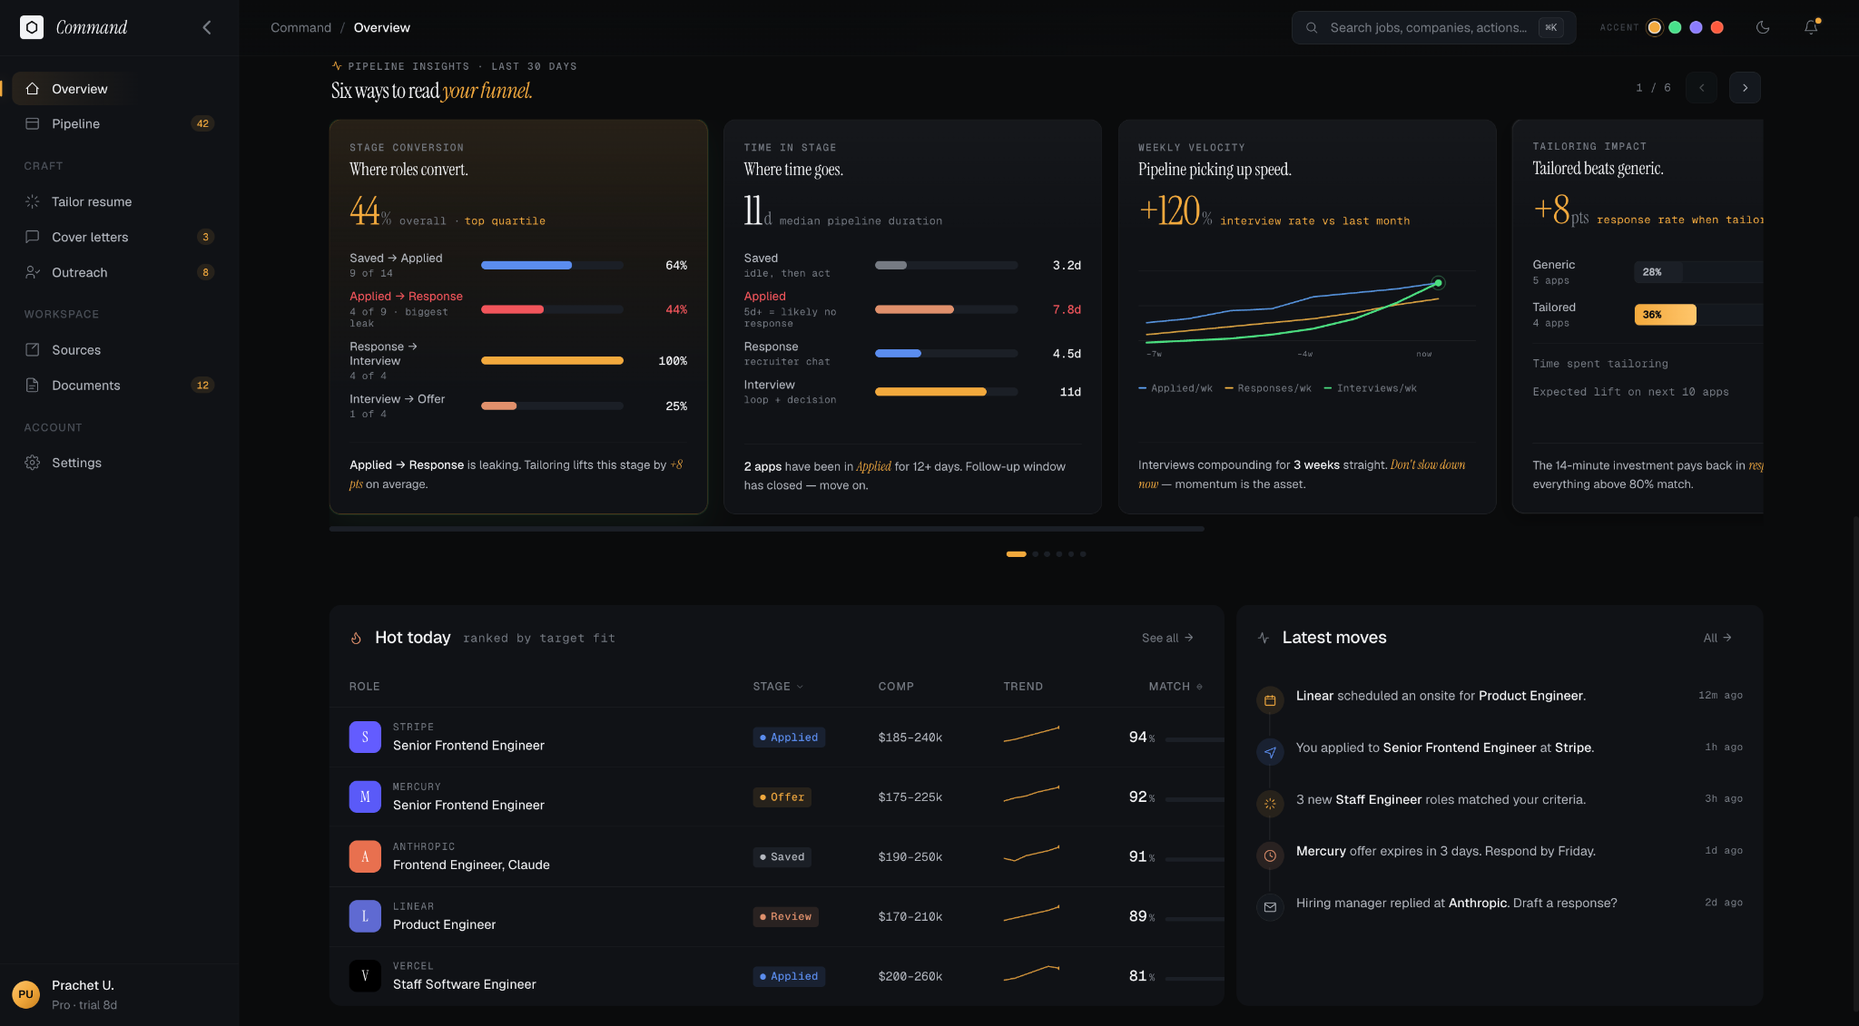Advance to the next insight card

click(x=1745, y=88)
